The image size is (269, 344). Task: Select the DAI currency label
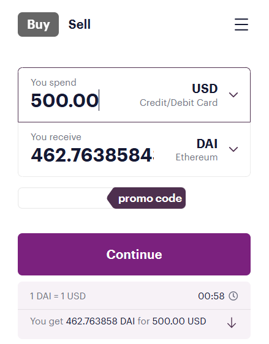point(207,144)
